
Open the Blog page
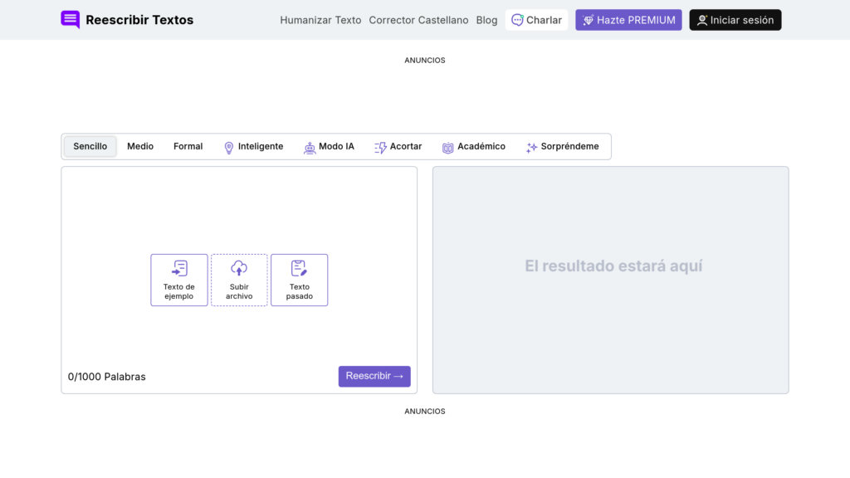[x=486, y=19]
